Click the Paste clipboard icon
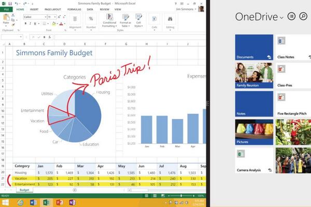This screenshot has width=311, height=207. pyautogui.click(x=6, y=18)
